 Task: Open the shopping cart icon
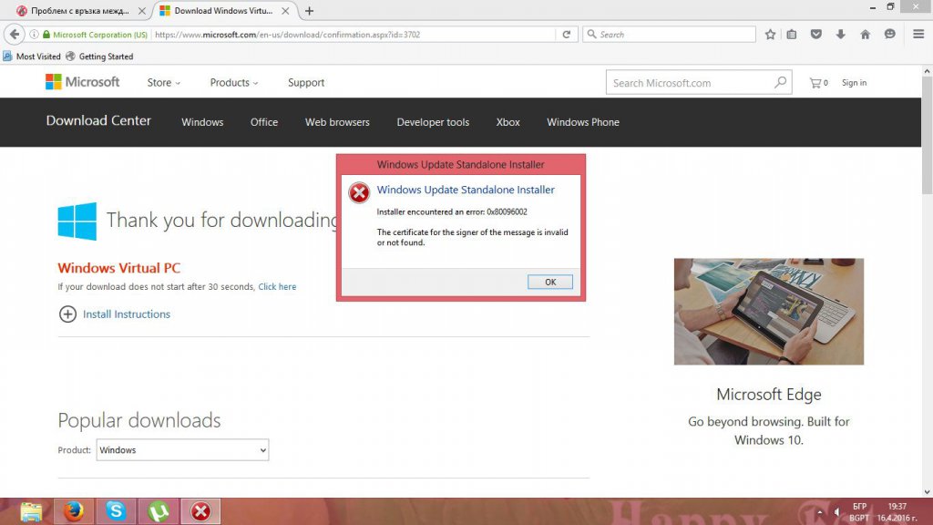815,83
